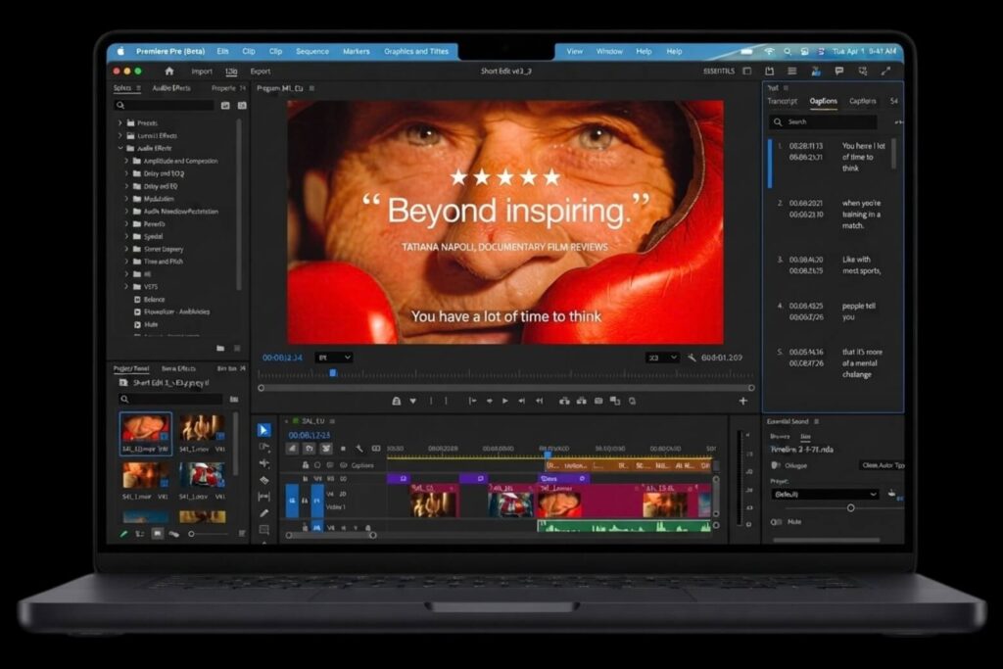Expand Amplitude and Compression folder
Image resolution: width=1003 pixels, height=669 pixels.
126,161
